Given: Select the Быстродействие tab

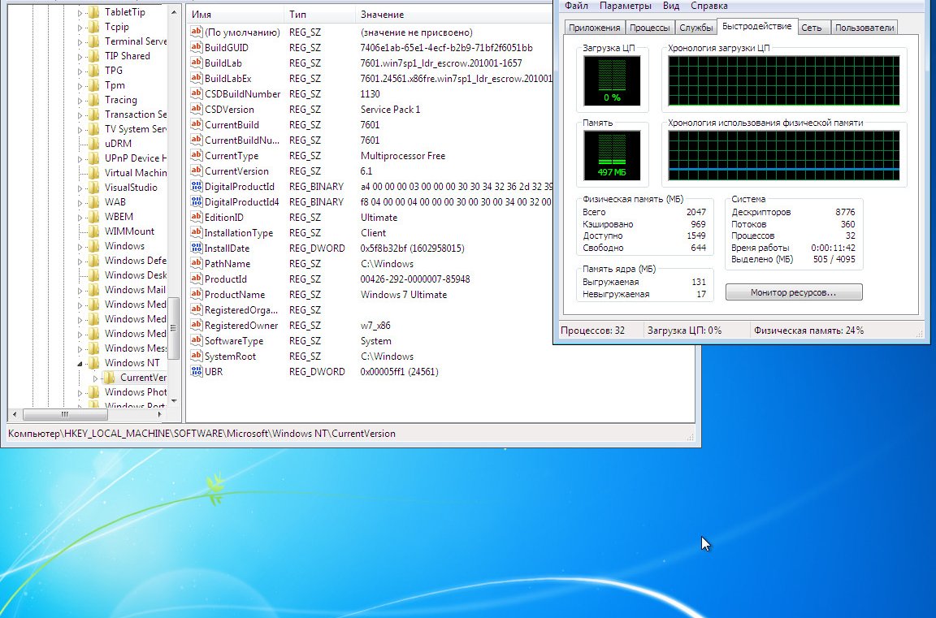Looking at the screenshot, I should 757,26.
